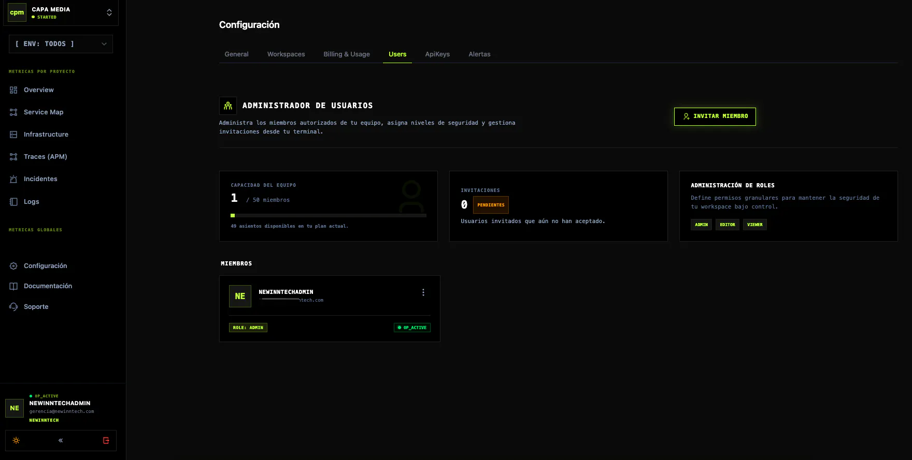Switch to the Workspaces tab
The image size is (912, 460).
[286, 54]
